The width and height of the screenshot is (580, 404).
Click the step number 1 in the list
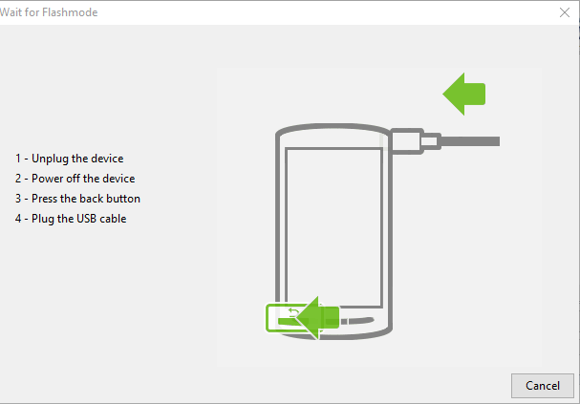[x=18, y=159]
